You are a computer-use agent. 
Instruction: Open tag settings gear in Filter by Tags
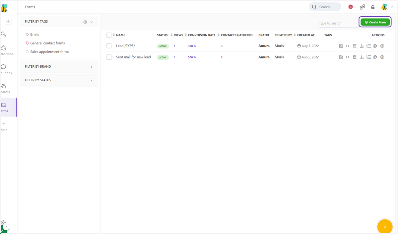85,22
